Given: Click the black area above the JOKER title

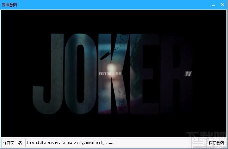Looking at the screenshot, I should (x=114, y=21).
